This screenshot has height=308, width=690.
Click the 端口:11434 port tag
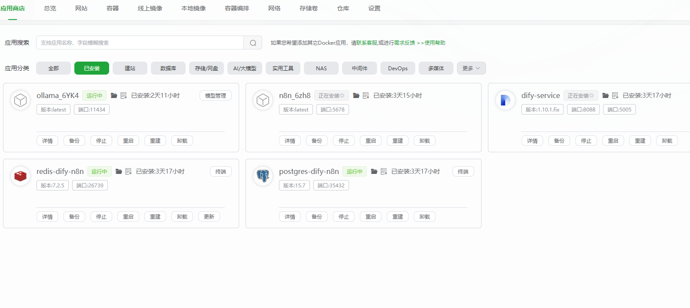pos(92,109)
